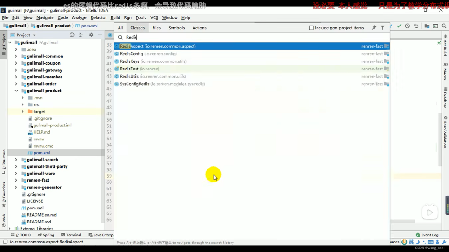Open the Web tool window
The width and height of the screenshot is (449, 252).
[4, 220]
